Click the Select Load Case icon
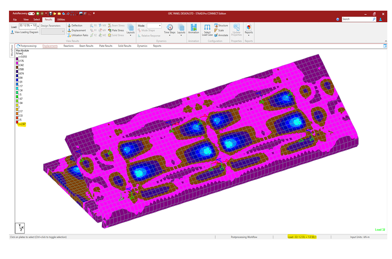Viewport: 392px width, 259px height. pyautogui.click(x=207, y=30)
